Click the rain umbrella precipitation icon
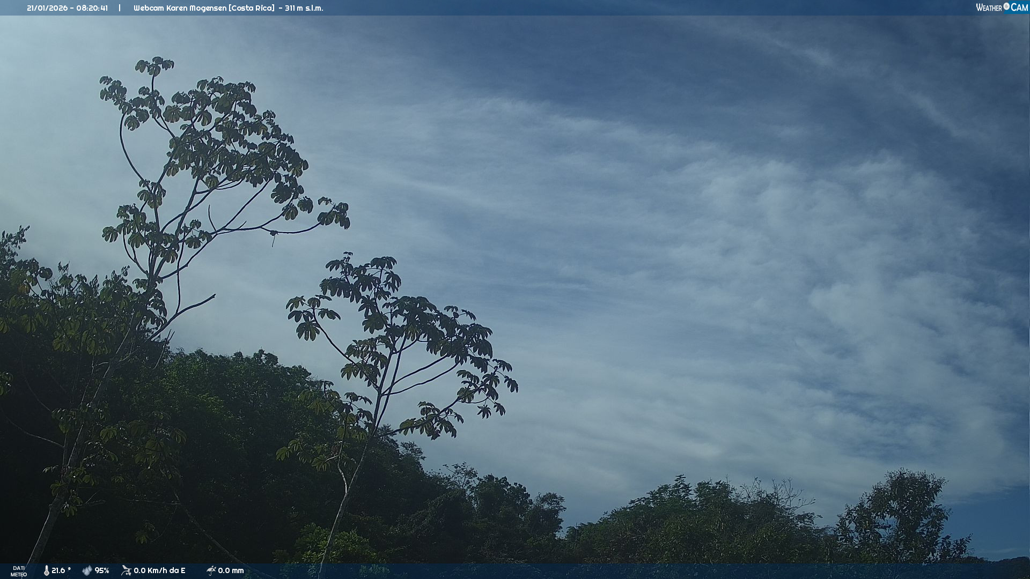Image resolution: width=1030 pixels, height=579 pixels. point(211,570)
